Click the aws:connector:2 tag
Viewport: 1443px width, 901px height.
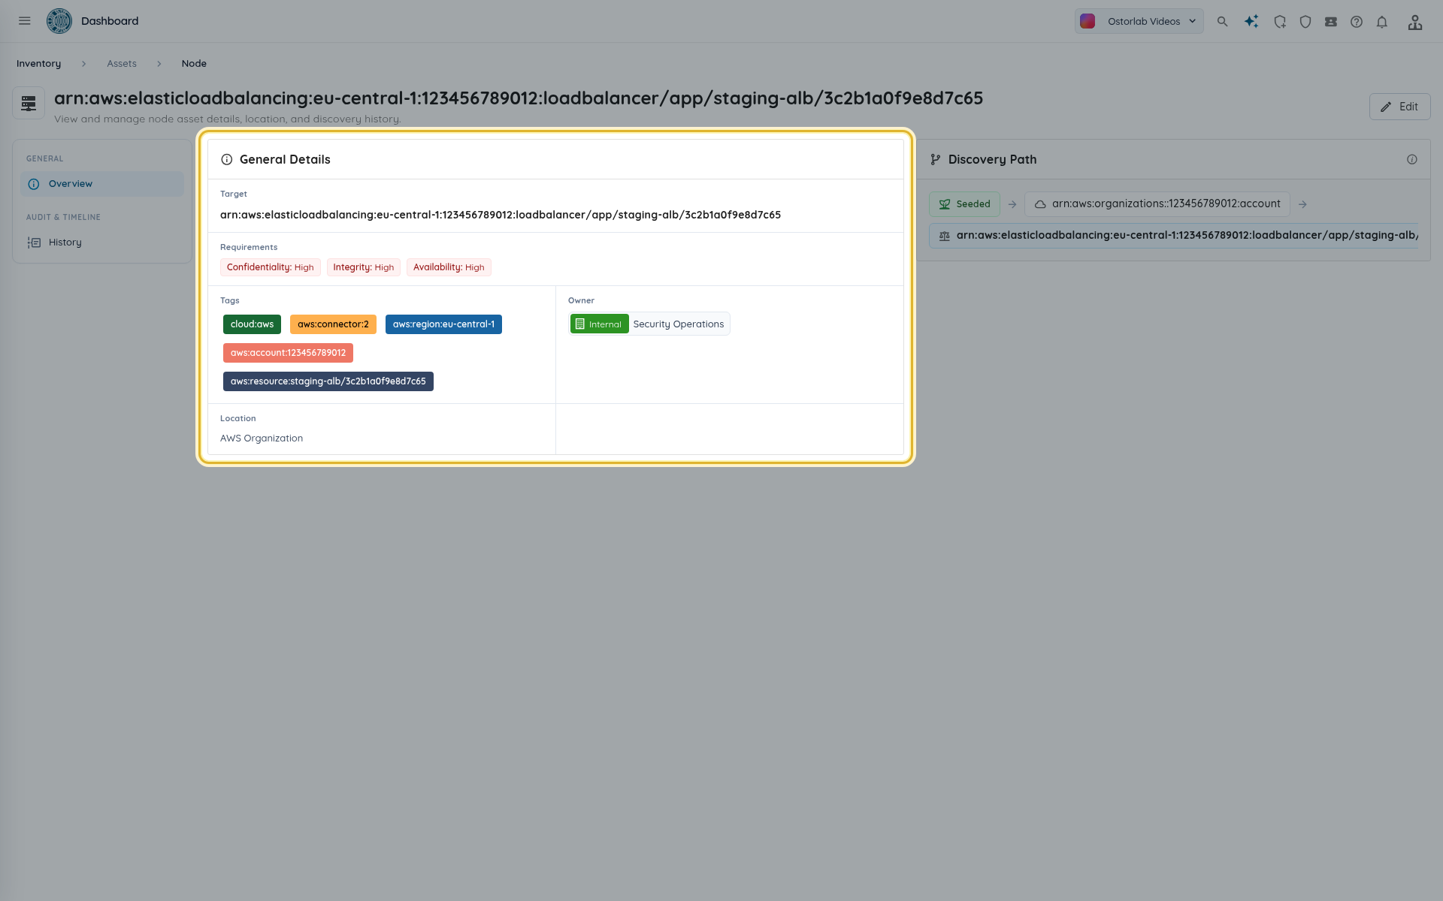pyautogui.click(x=333, y=324)
